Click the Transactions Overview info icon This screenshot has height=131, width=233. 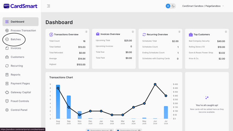tap(86, 32)
